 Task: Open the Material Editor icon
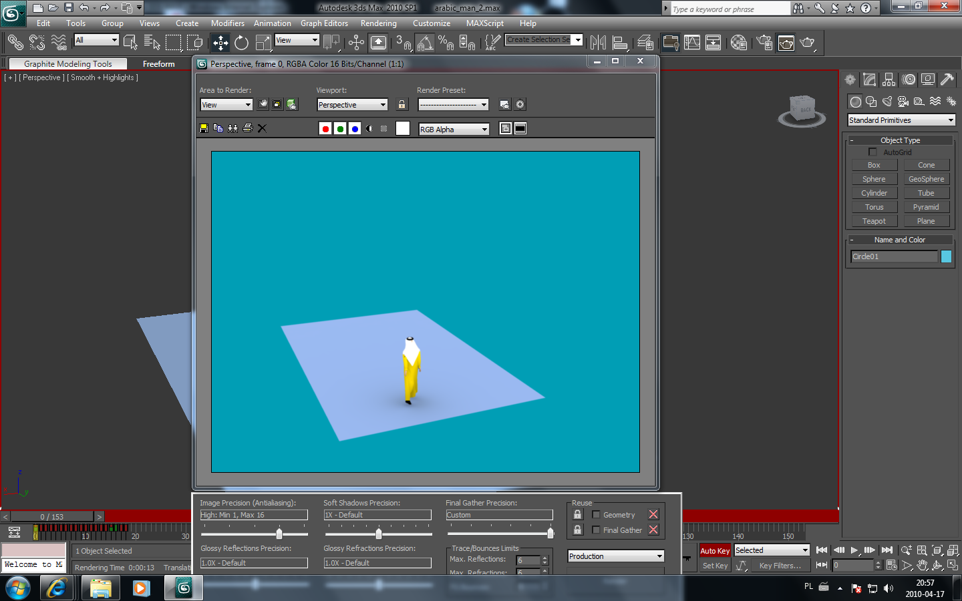(x=738, y=43)
